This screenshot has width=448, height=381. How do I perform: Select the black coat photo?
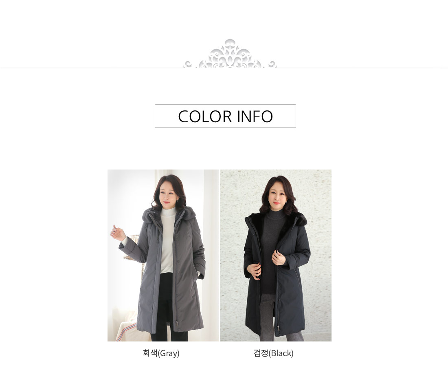coord(276,255)
